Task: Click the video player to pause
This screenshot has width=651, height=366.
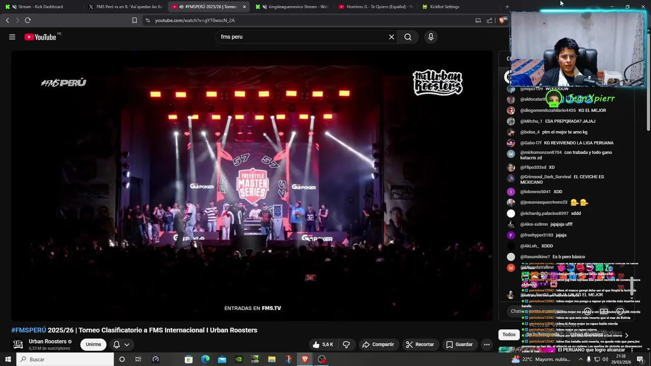Action: (252, 186)
